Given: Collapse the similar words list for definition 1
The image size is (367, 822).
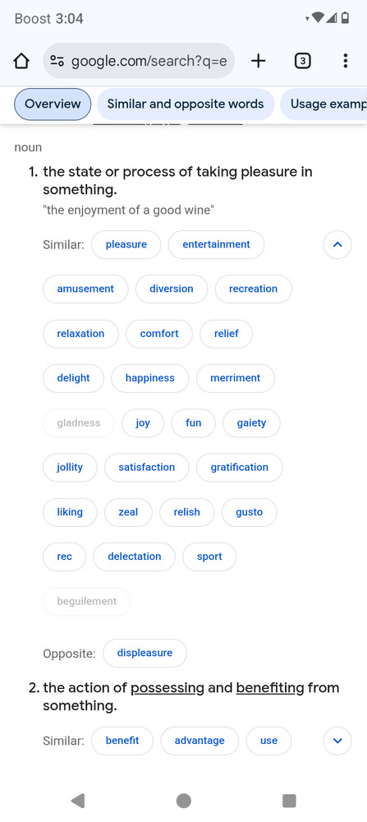Looking at the screenshot, I should pos(337,245).
